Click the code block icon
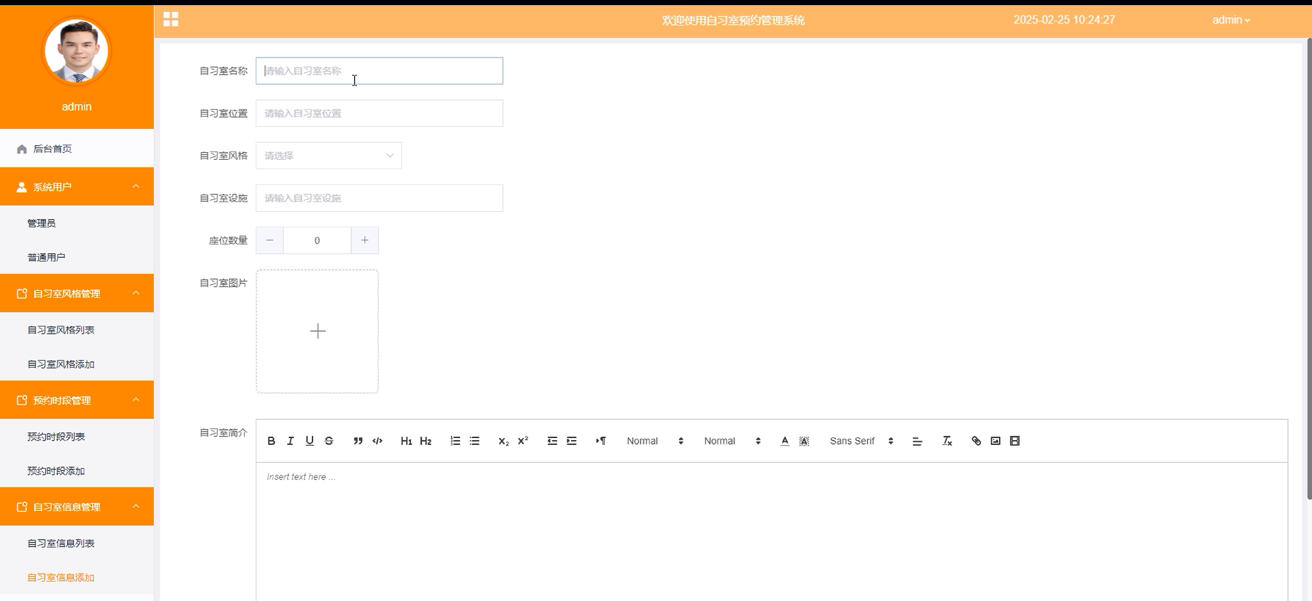This screenshot has height=601, width=1312. coord(377,441)
